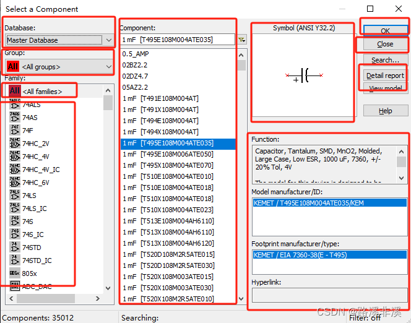Click the ADC_DAC family icon
Screen dimensions: 411x323
click(15, 286)
